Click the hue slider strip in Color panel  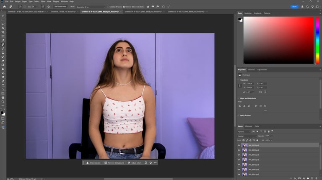click(x=317, y=40)
